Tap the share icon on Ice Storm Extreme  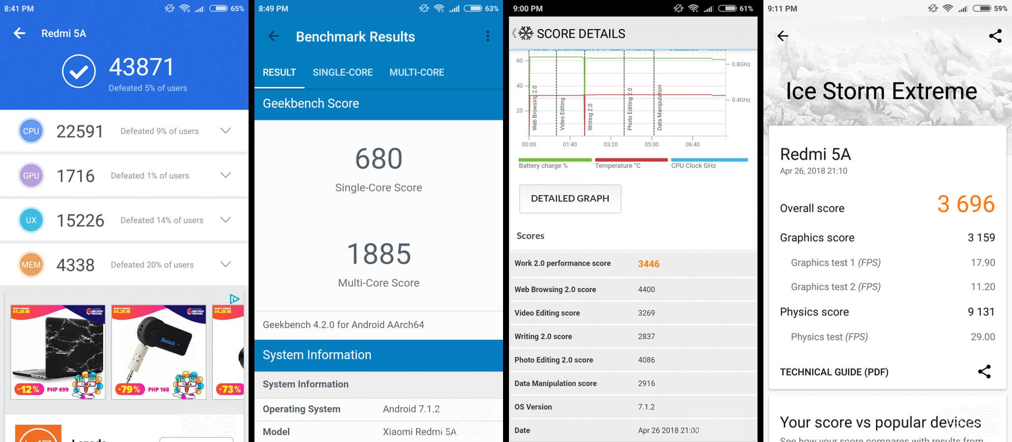(x=995, y=36)
